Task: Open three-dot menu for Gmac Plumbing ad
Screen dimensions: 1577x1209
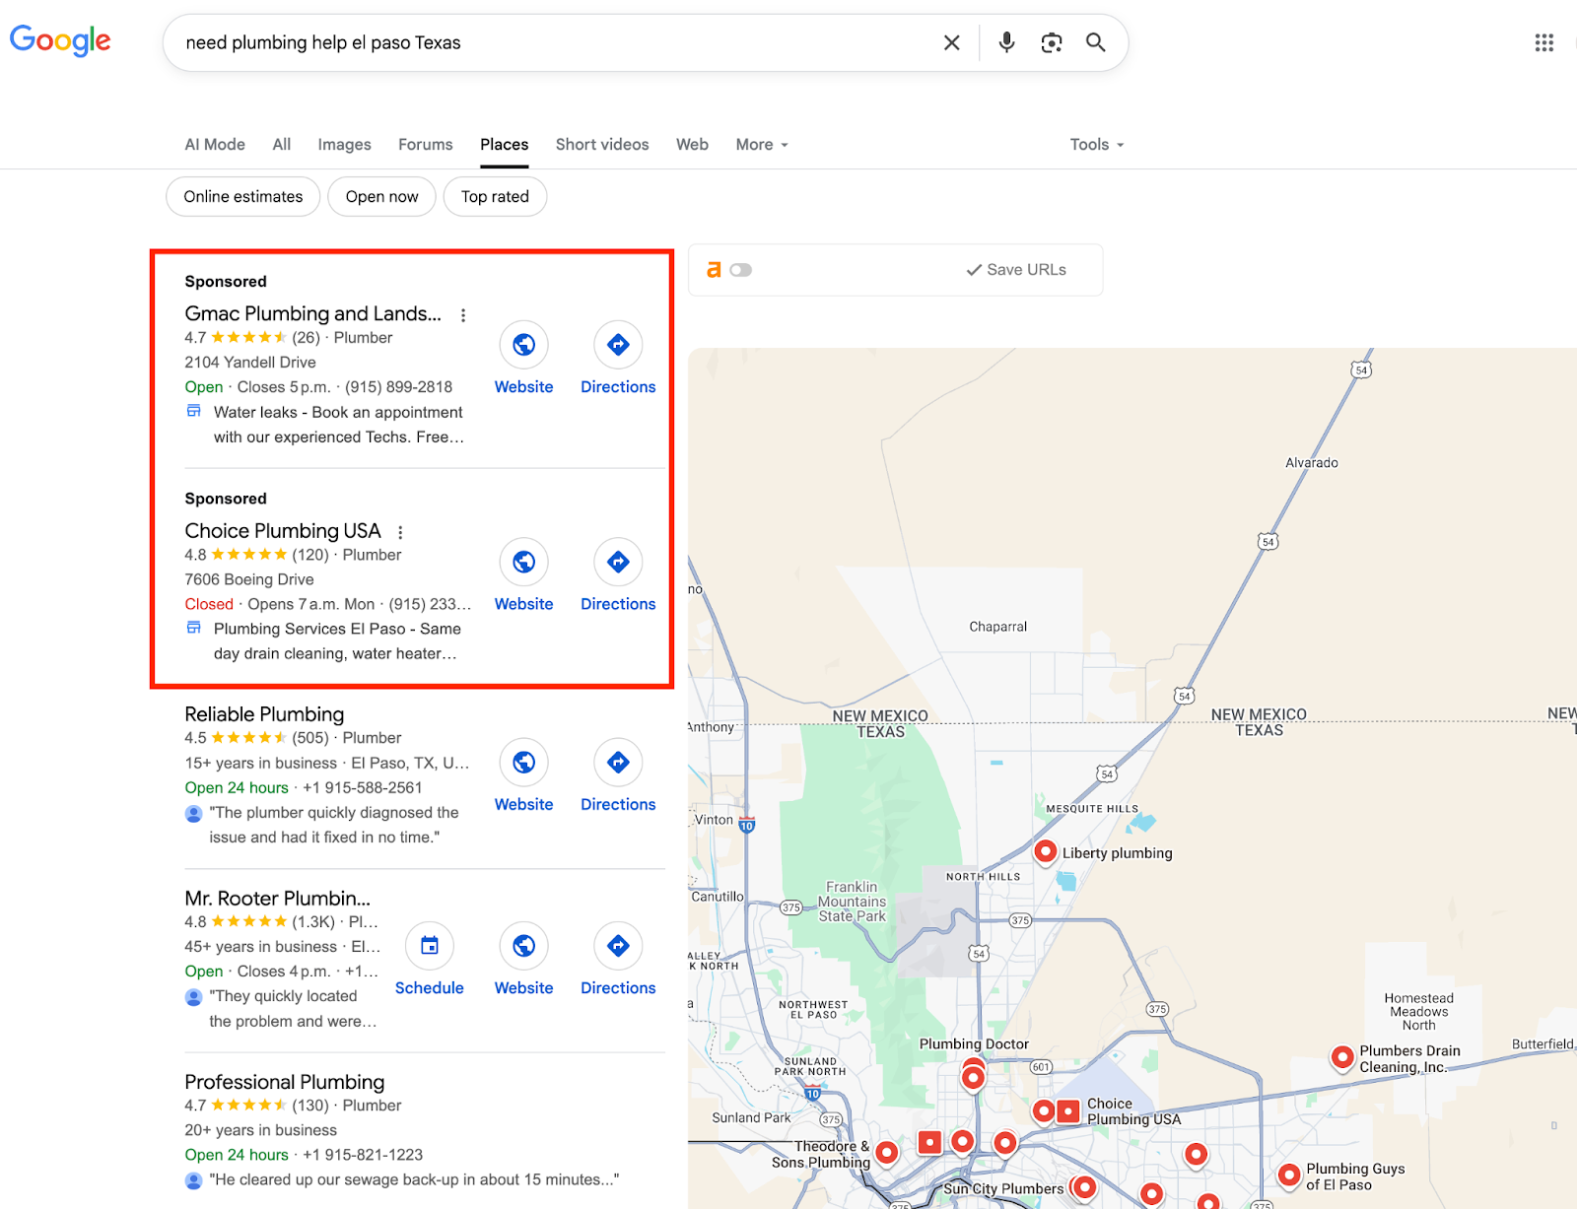Action: click(463, 315)
